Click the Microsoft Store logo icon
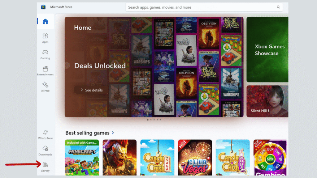This screenshot has width=317, height=178. pyautogui.click(x=43, y=7)
